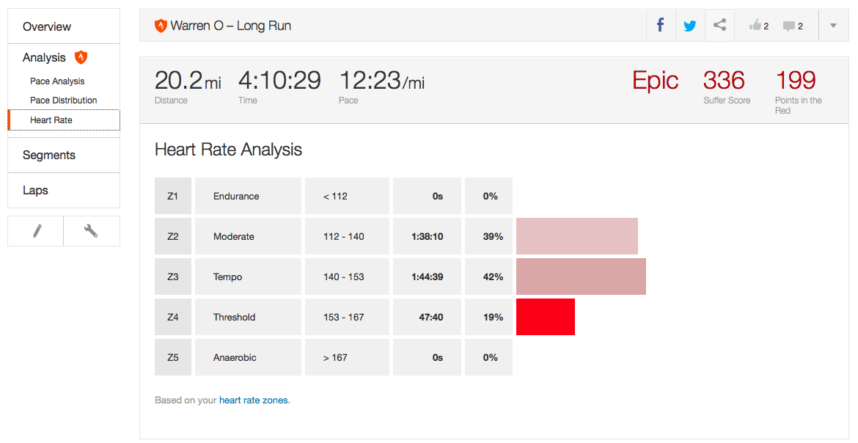Select Pace Analysis in sidebar
Viewport: 858px width, 443px height.
coord(57,81)
